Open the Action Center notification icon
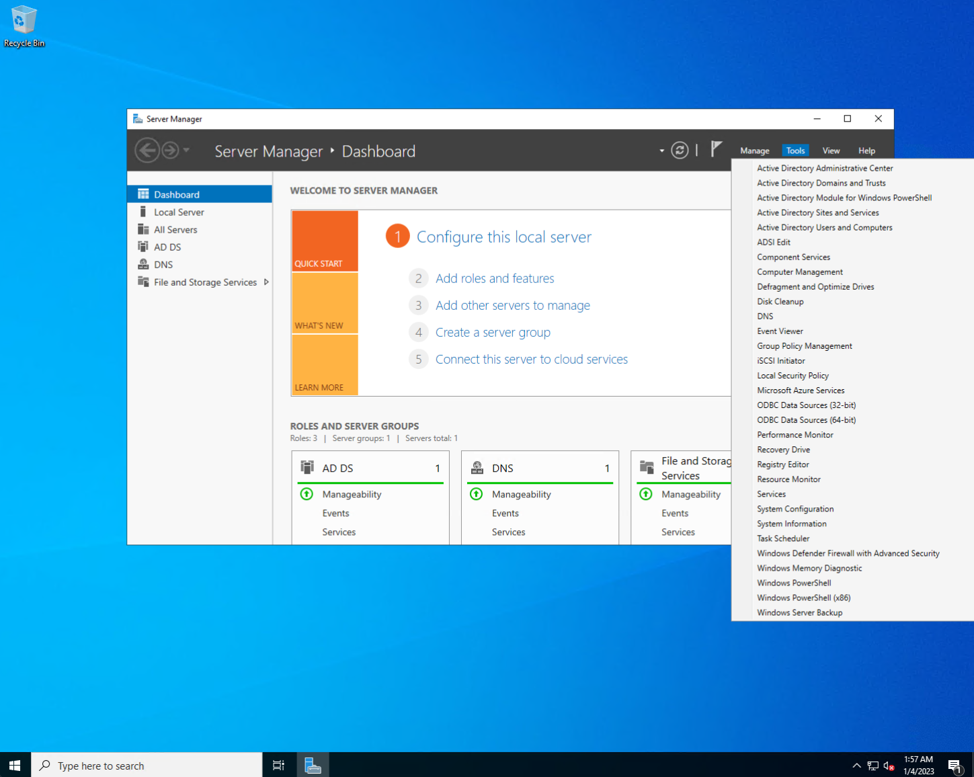This screenshot has height=777, width=974. 956,766
